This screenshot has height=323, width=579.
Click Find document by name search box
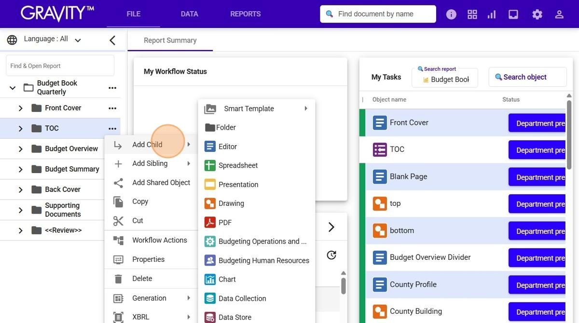(378, 14)
